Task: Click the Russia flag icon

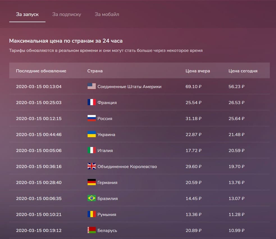Action: point(92,118)
